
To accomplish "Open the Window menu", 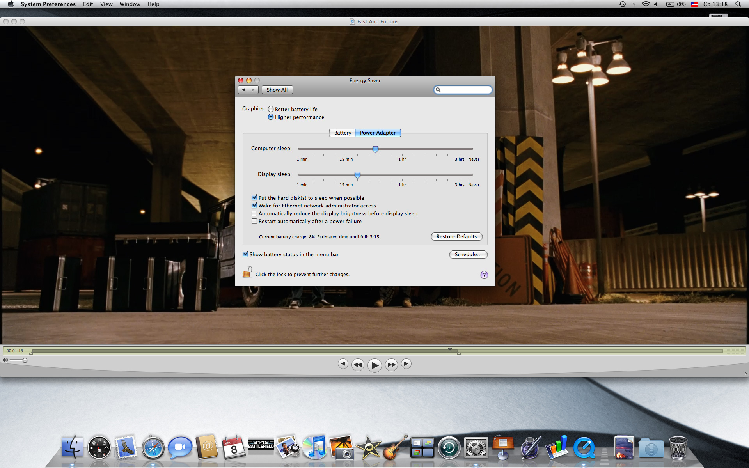I will pyautogui.click(x=130, y=4).
